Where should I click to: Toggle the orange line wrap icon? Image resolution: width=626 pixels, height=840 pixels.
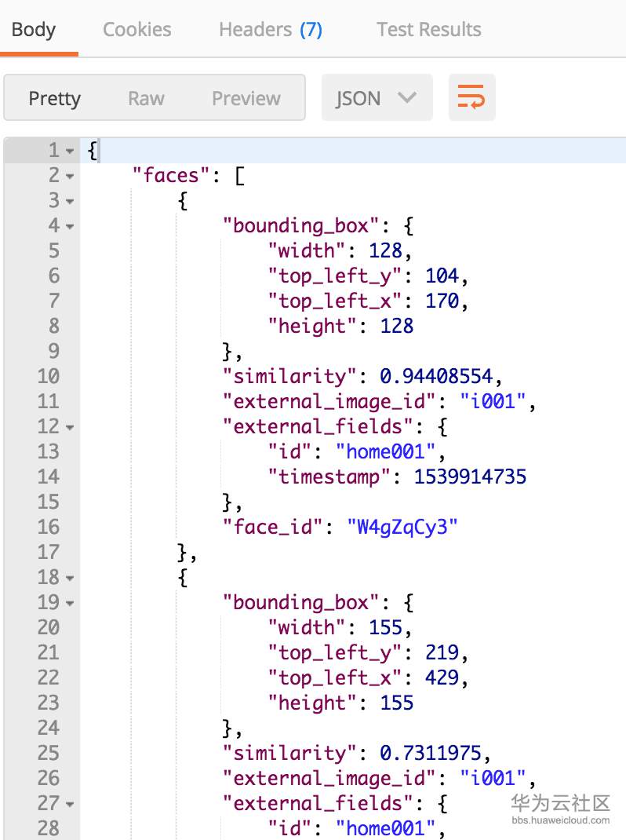pos(471,97)
